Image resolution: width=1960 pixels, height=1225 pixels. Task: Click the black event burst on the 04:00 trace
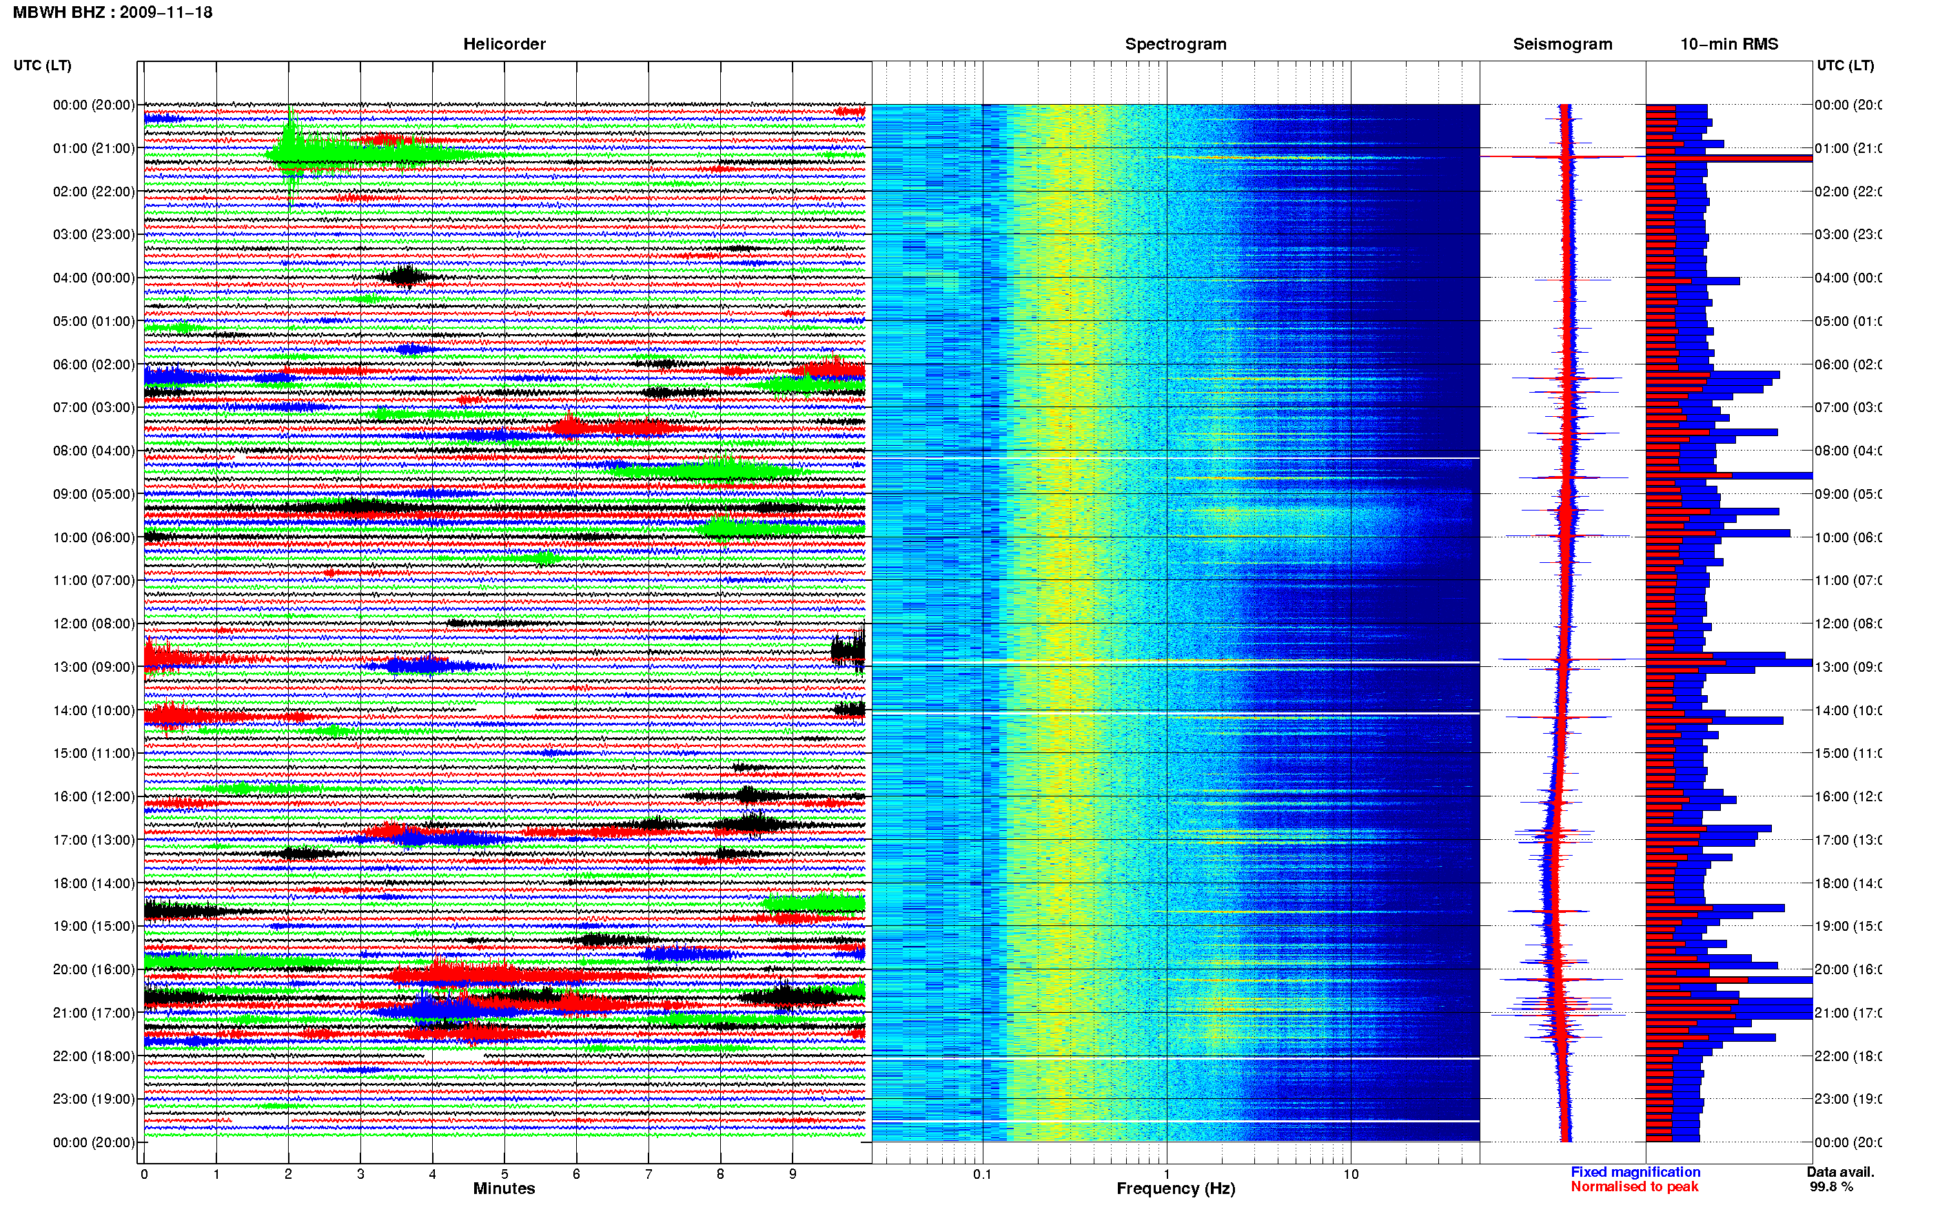click(405, 276)
